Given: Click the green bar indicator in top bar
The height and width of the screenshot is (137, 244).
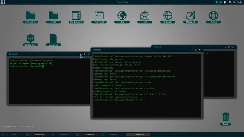Looking at the screenshot, I should click(x=217, y=2).
